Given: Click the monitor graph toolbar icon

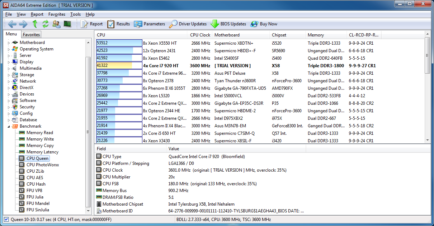Looking at the screenshot, I should 67,24.
